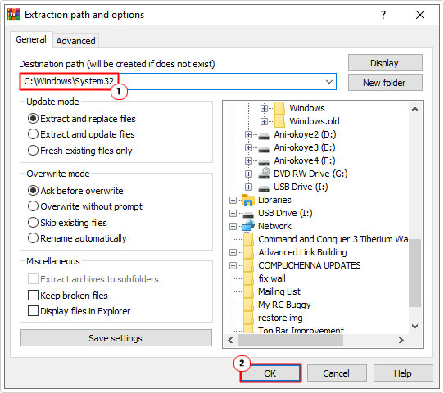Select Mailing List folder name
Screen dimensions: 444x393
click(x=279, y=291)
